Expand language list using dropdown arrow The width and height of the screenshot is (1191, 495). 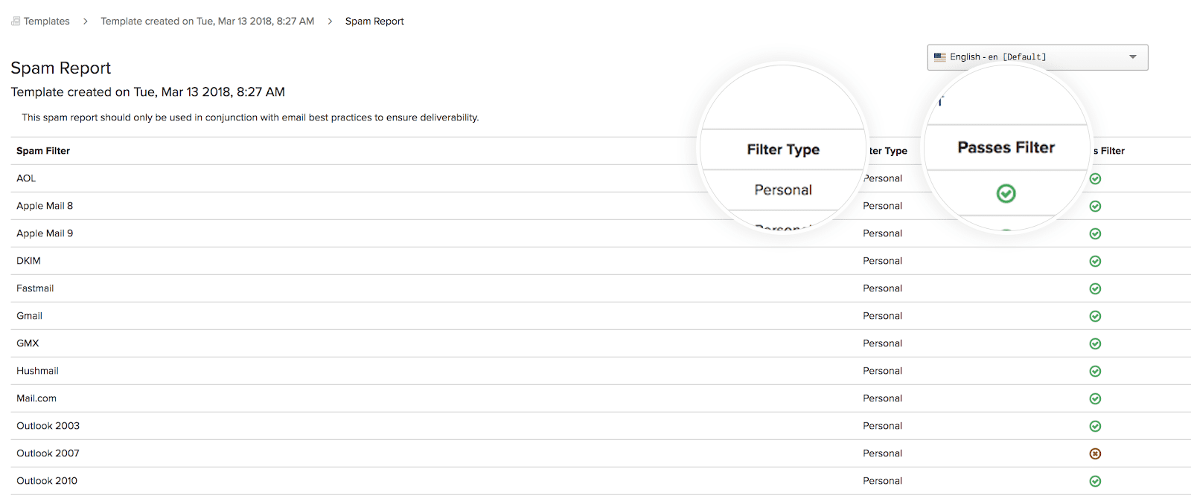click(1133, 57)
